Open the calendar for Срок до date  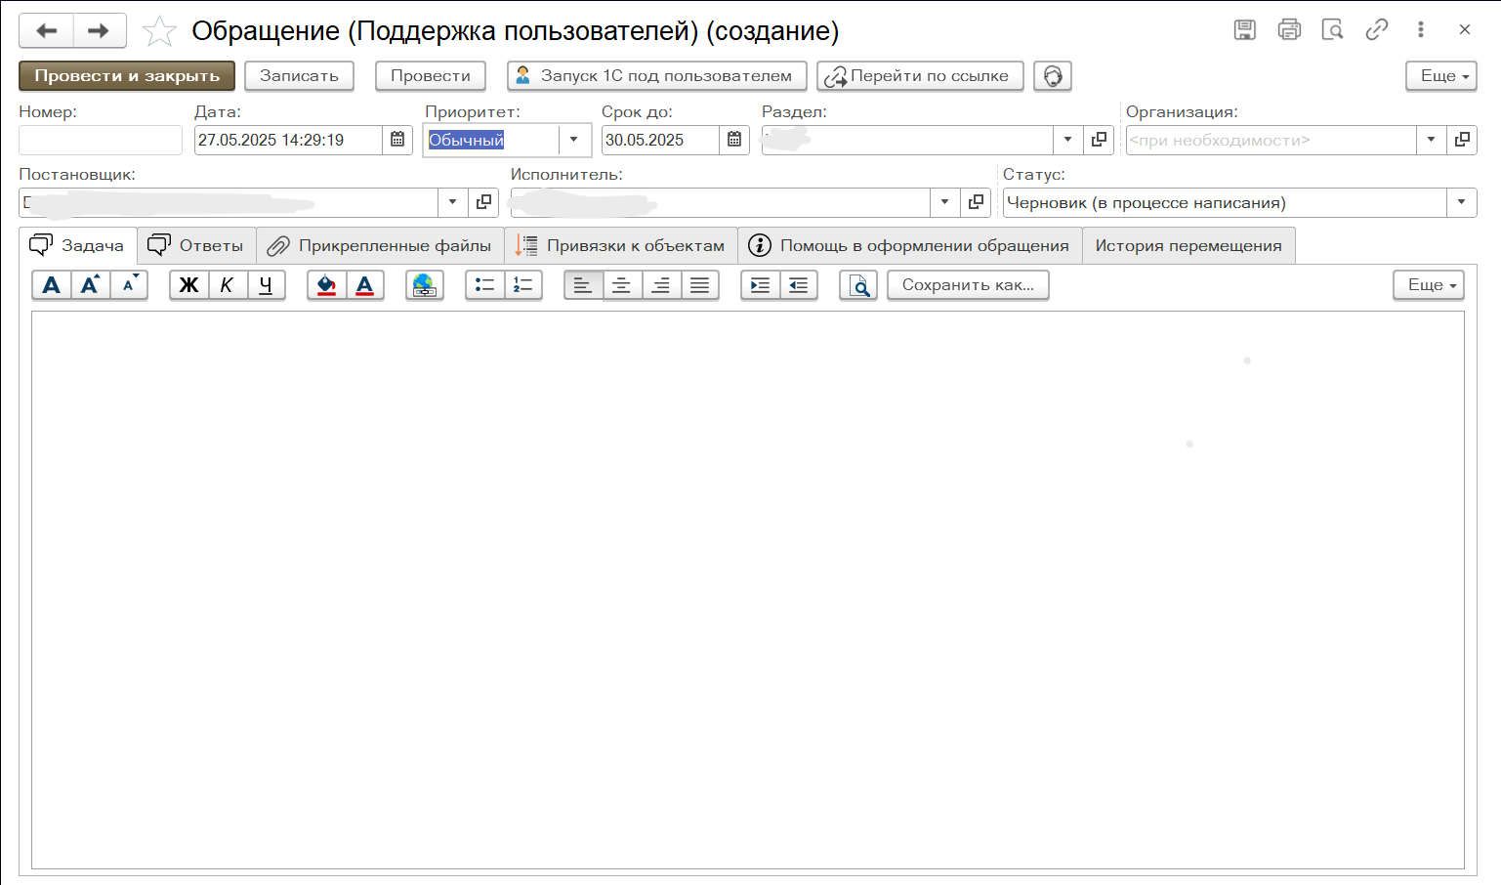click(734, 140)
